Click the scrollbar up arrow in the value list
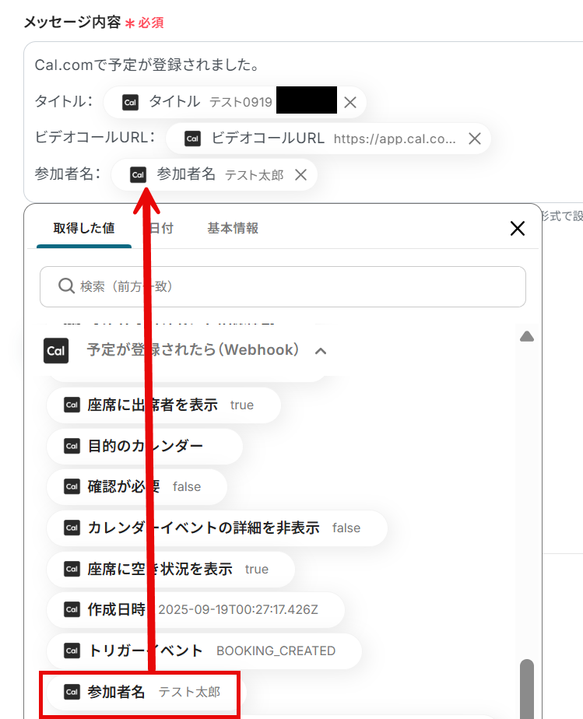583x719 pixels. click(x=527, y=337)
